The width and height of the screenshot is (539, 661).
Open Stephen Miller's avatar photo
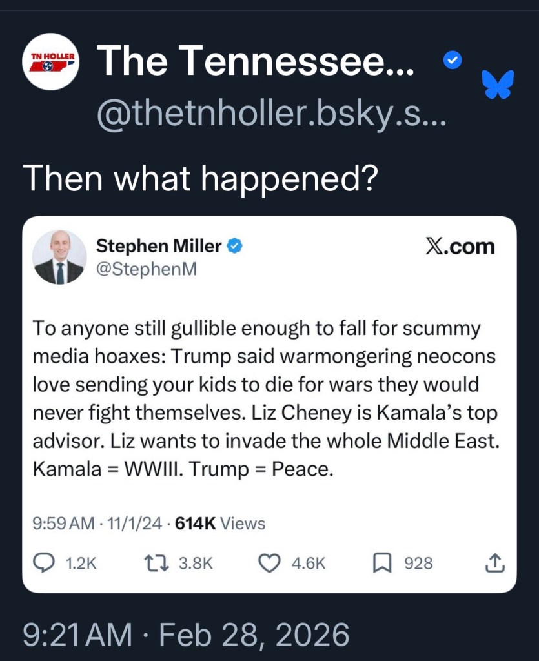pos(59,257)
